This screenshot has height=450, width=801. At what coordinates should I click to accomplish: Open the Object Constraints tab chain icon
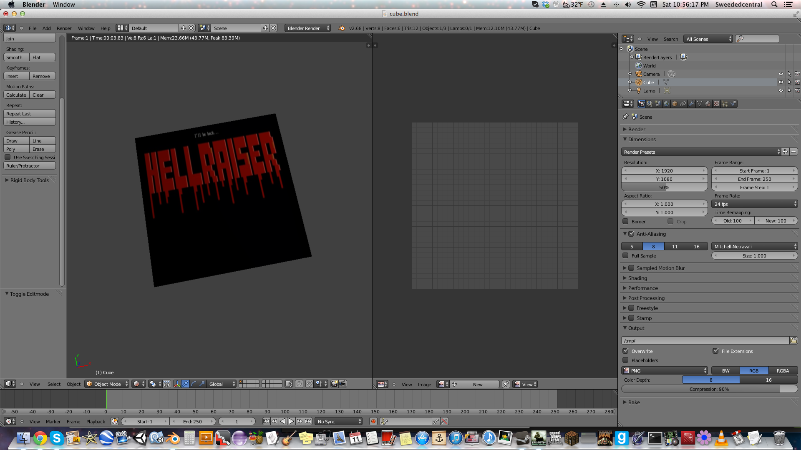[683, 104]
